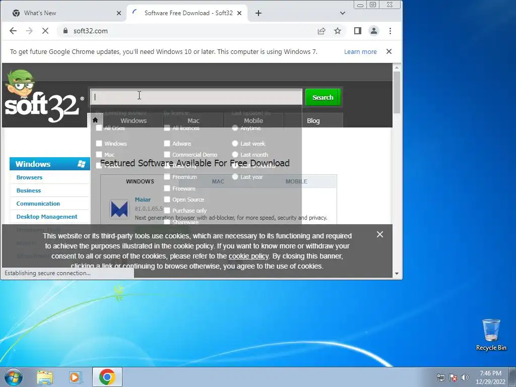Open the Business category link

click(x=29, y=190)
